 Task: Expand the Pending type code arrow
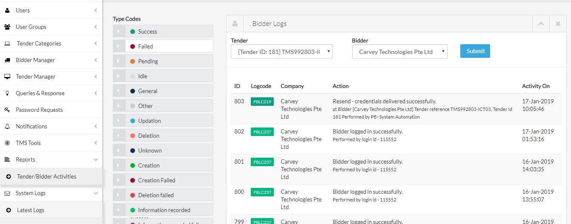point(119,61)
